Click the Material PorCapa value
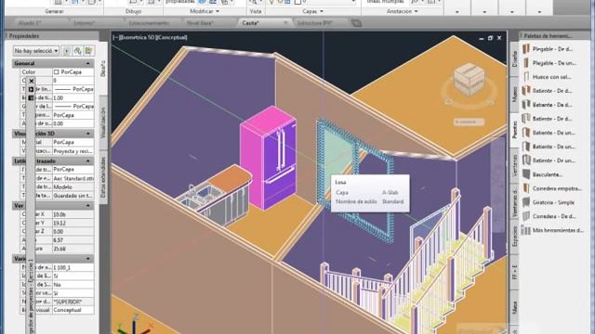This screenshot has width=595, height=334. (x=73, y=142)
